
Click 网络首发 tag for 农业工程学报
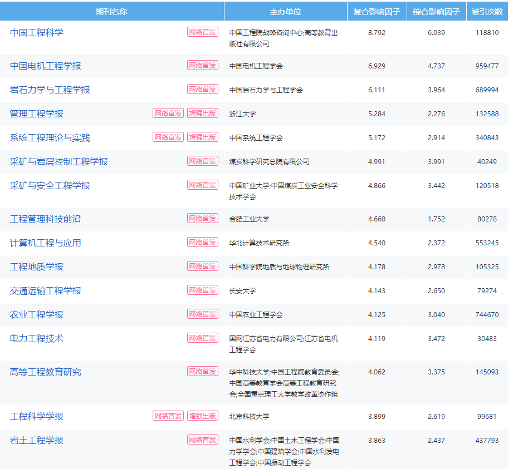(203, 314)
